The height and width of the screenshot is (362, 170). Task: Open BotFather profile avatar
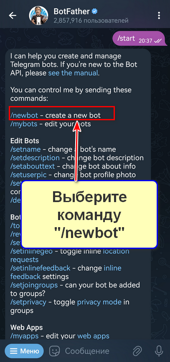tap(38, 15)
